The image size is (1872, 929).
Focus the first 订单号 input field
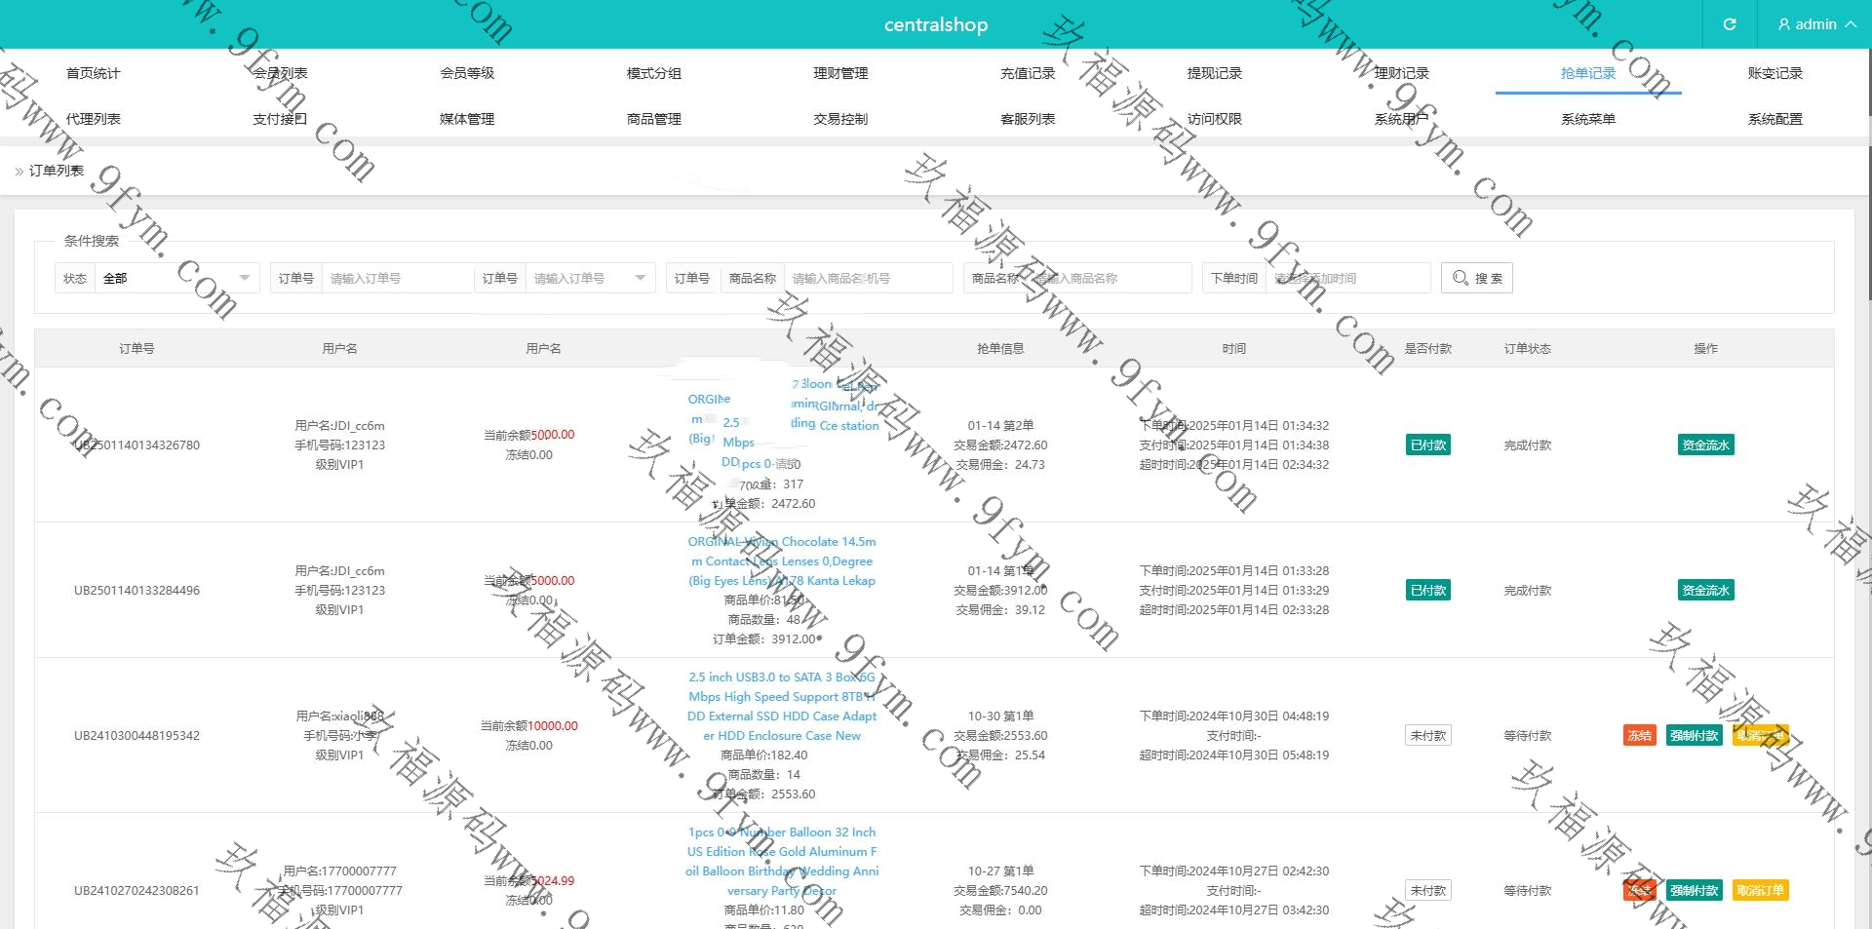coord(397,278)
